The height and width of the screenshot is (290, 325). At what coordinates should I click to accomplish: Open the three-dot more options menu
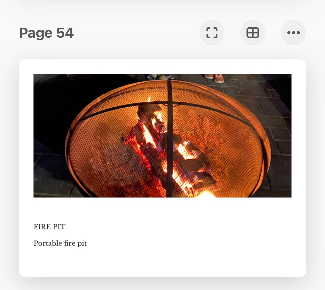click(x=294, y=33)
